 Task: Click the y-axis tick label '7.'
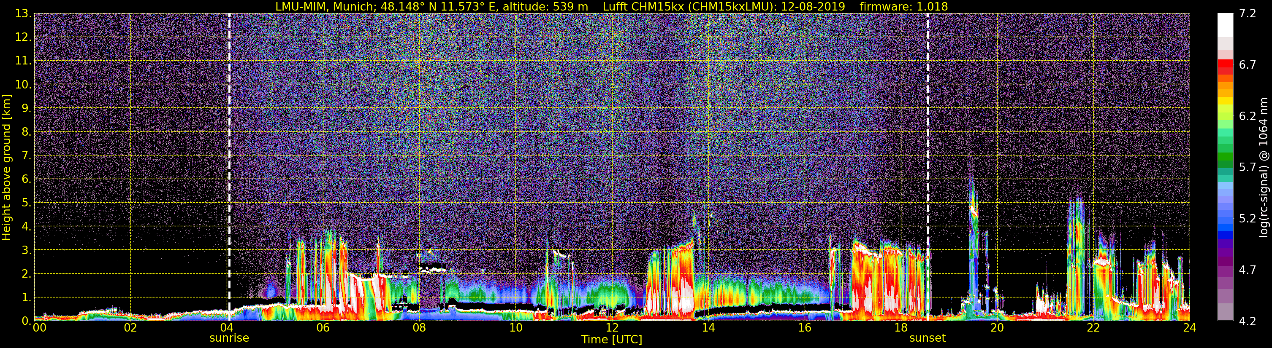coord(26,155)
